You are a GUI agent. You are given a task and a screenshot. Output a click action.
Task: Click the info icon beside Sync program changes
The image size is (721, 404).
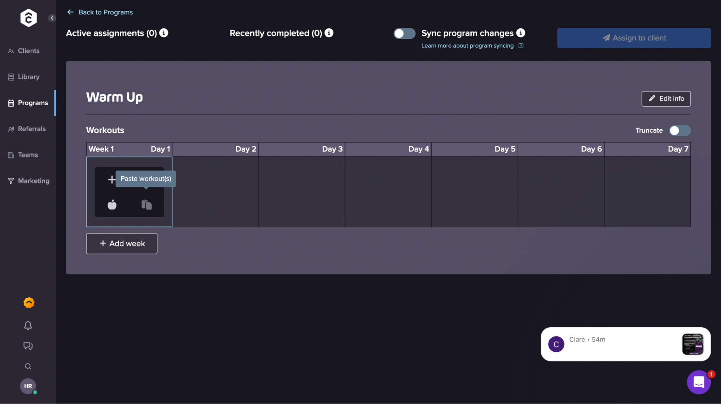point(520,33)
